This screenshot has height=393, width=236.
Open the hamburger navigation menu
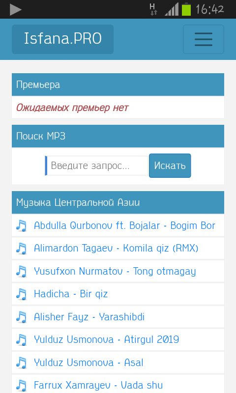[204, 39]
